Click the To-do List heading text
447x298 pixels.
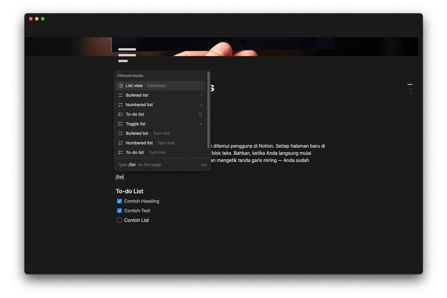(x=130, y=191)
